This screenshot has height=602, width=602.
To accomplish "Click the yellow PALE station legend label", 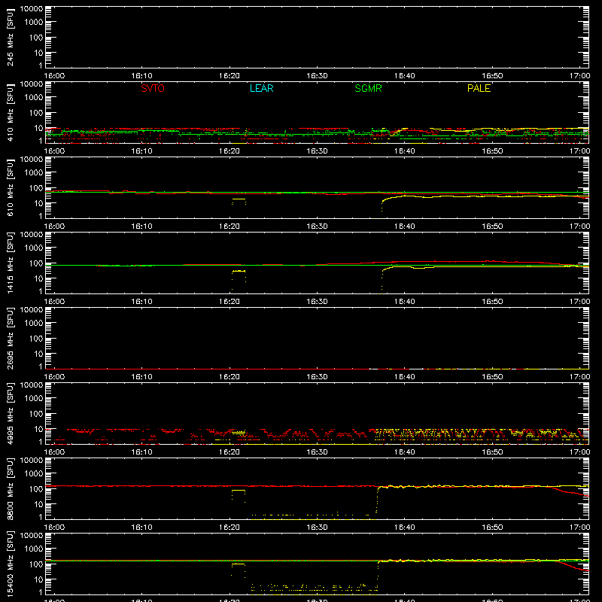I will pyautogui.click(x=479, y=88).
